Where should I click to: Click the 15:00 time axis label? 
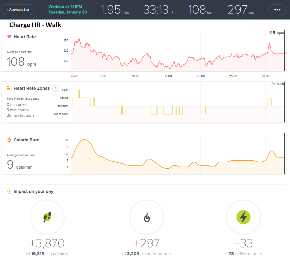[168, 76]
